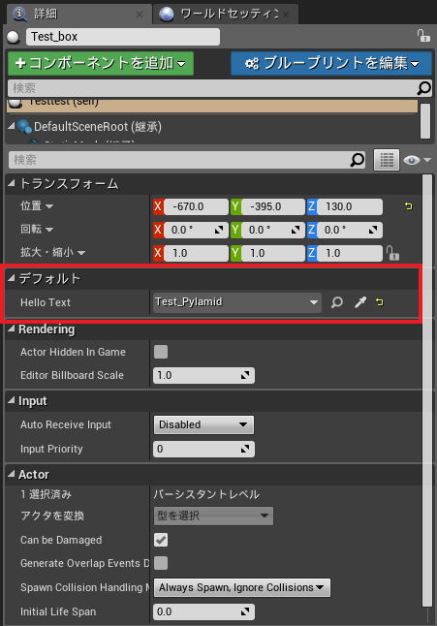Open the property matrix grid view button

387,160
